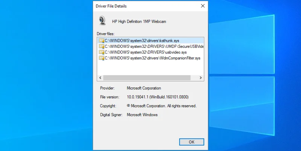Close the Driver File Details dialog
The width and height of the screenshot is (301, 151).
(x=203, y=6)
